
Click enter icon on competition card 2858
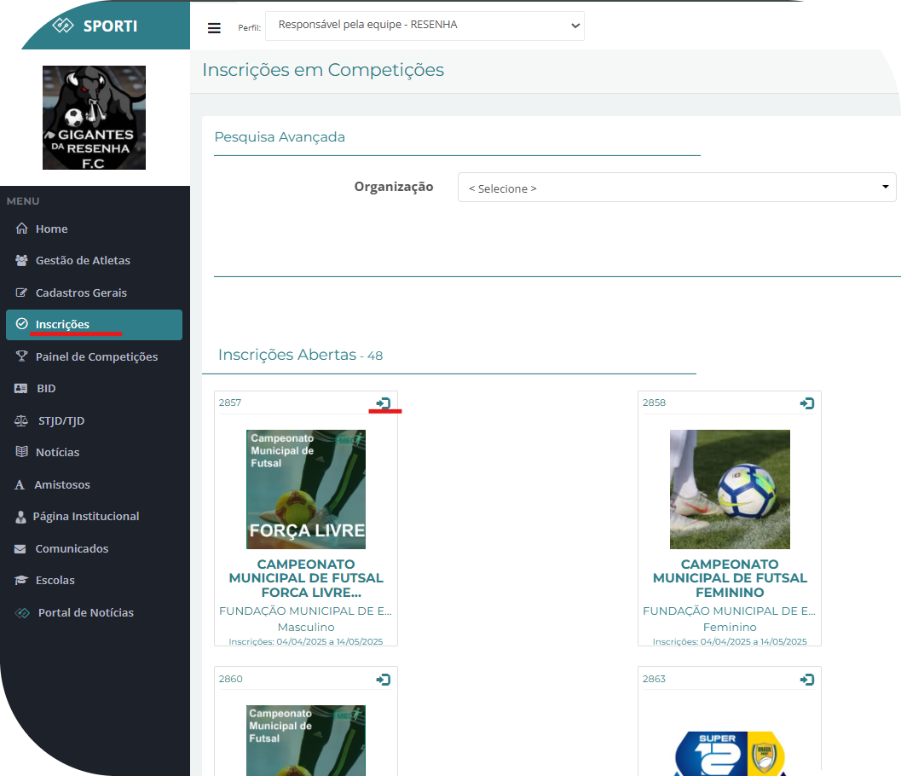point(807,403)
